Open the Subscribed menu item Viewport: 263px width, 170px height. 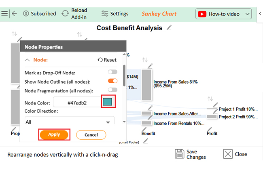pyautogui.click(x=39, y=14)
